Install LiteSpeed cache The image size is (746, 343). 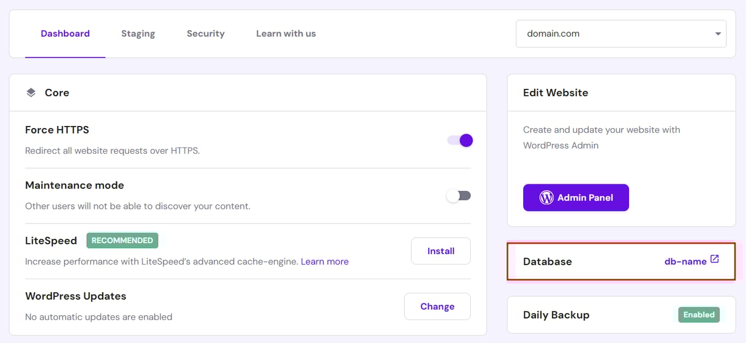point(440,251)
